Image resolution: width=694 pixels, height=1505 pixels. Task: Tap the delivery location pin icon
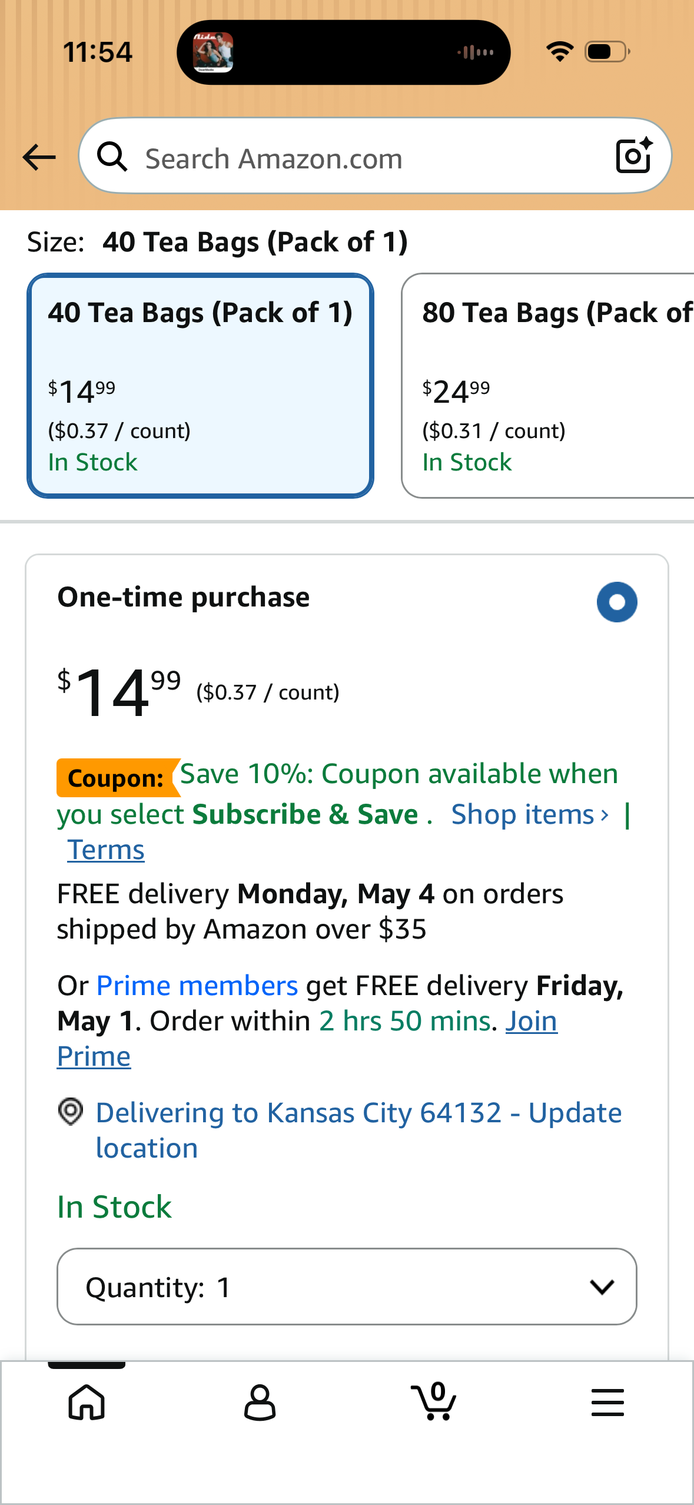tap(71, 1112)
